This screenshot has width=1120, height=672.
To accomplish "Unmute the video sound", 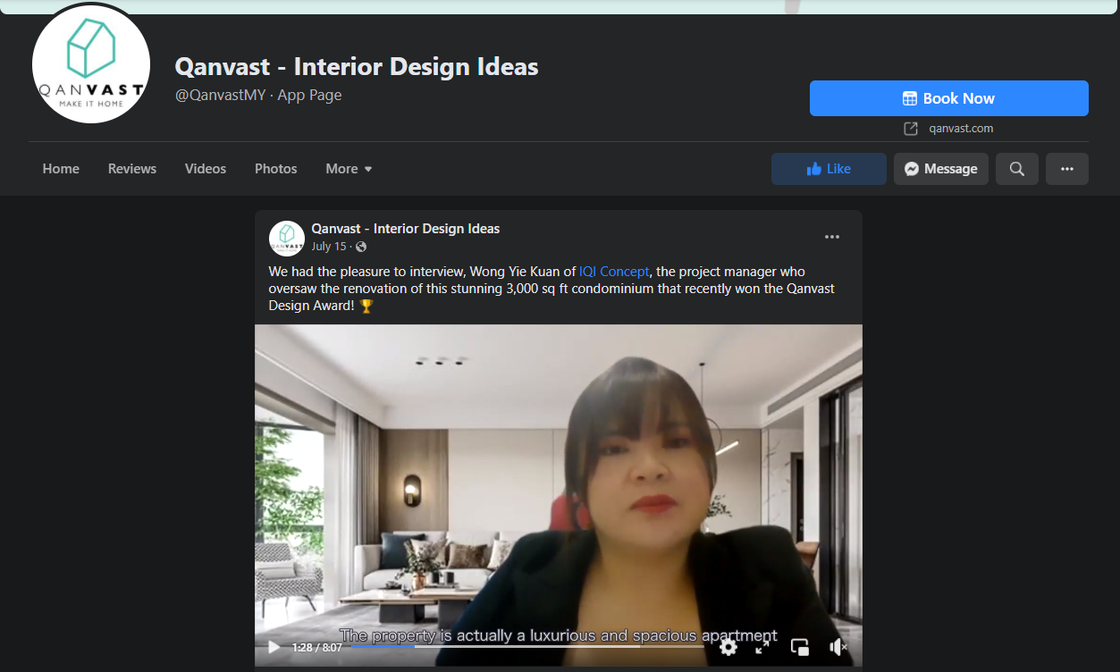I will coord(838,647).
